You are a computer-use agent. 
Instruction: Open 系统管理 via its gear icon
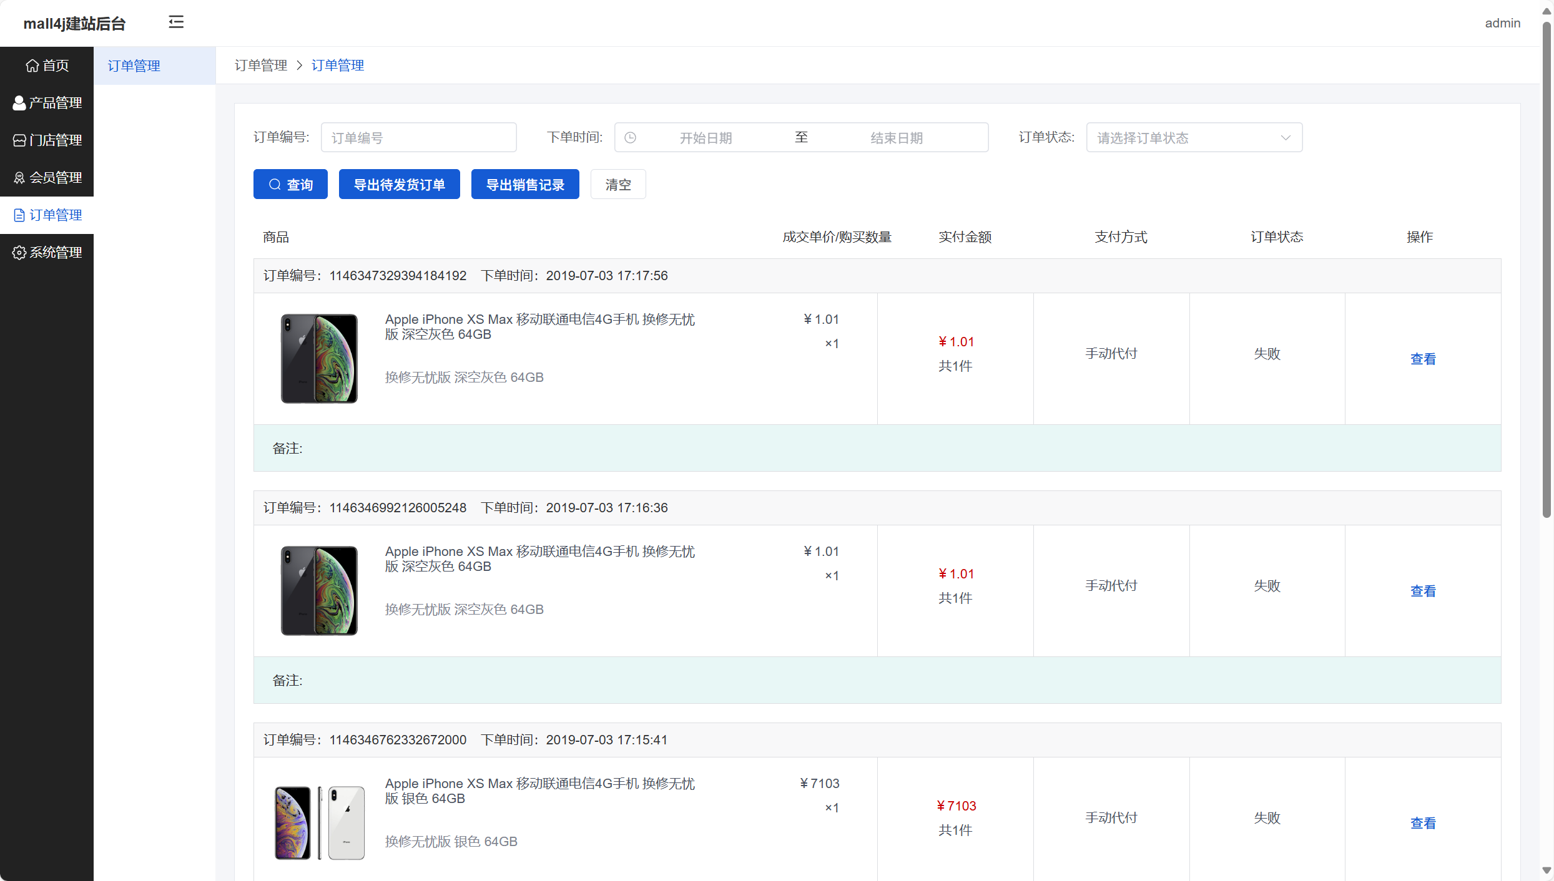[19, 253]
